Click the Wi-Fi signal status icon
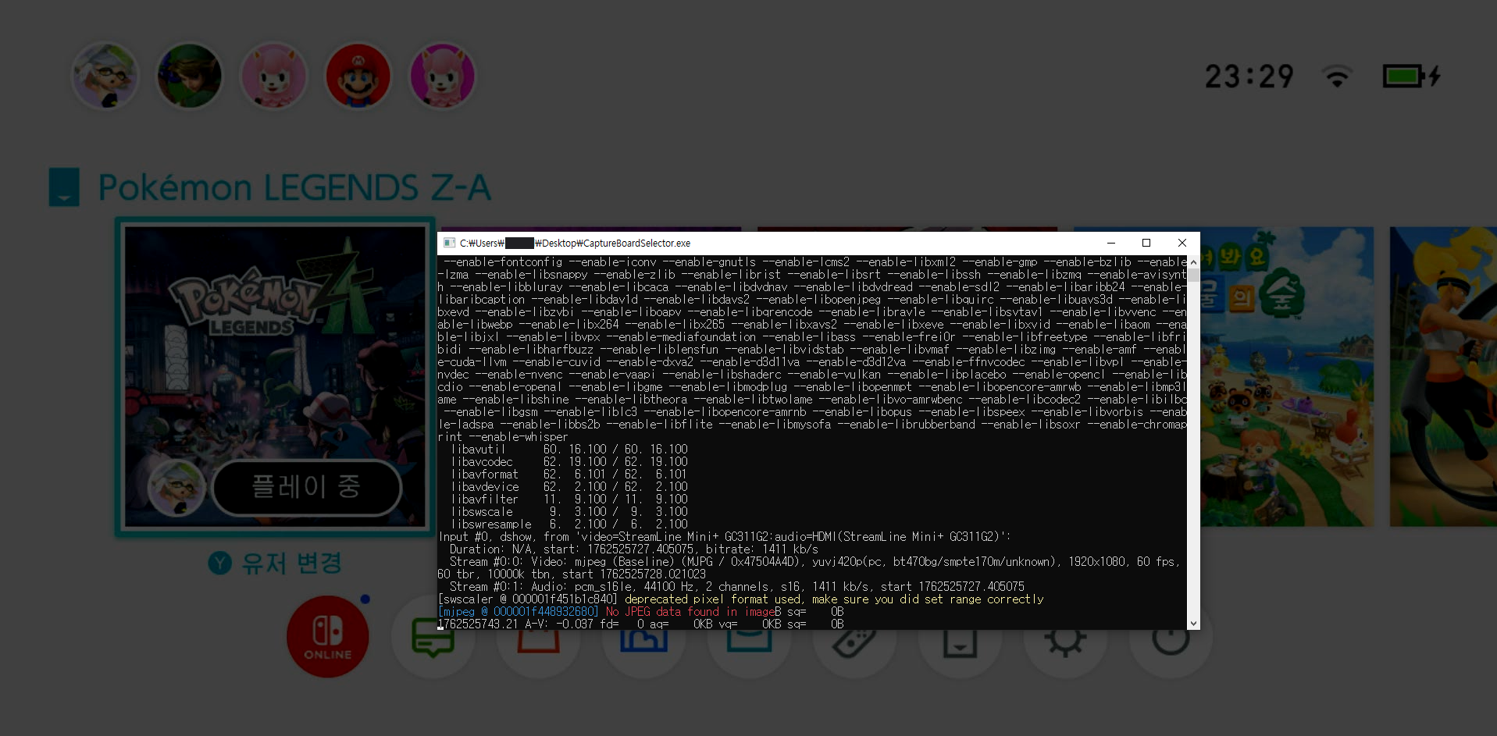Screen dimensions: 1497x736 (x=1337, y=76)
